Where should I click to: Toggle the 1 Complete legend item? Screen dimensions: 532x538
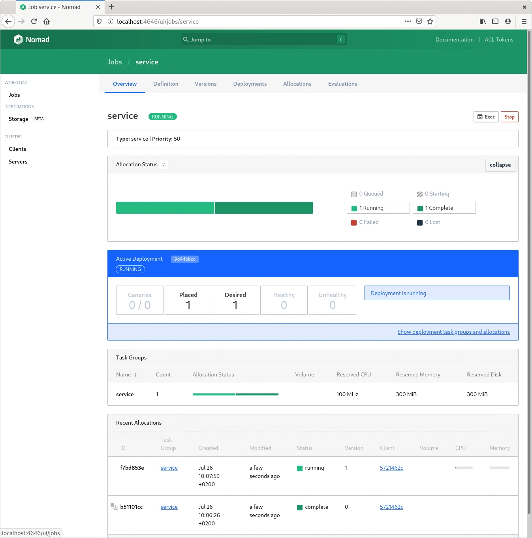click(x=444, y=208)
